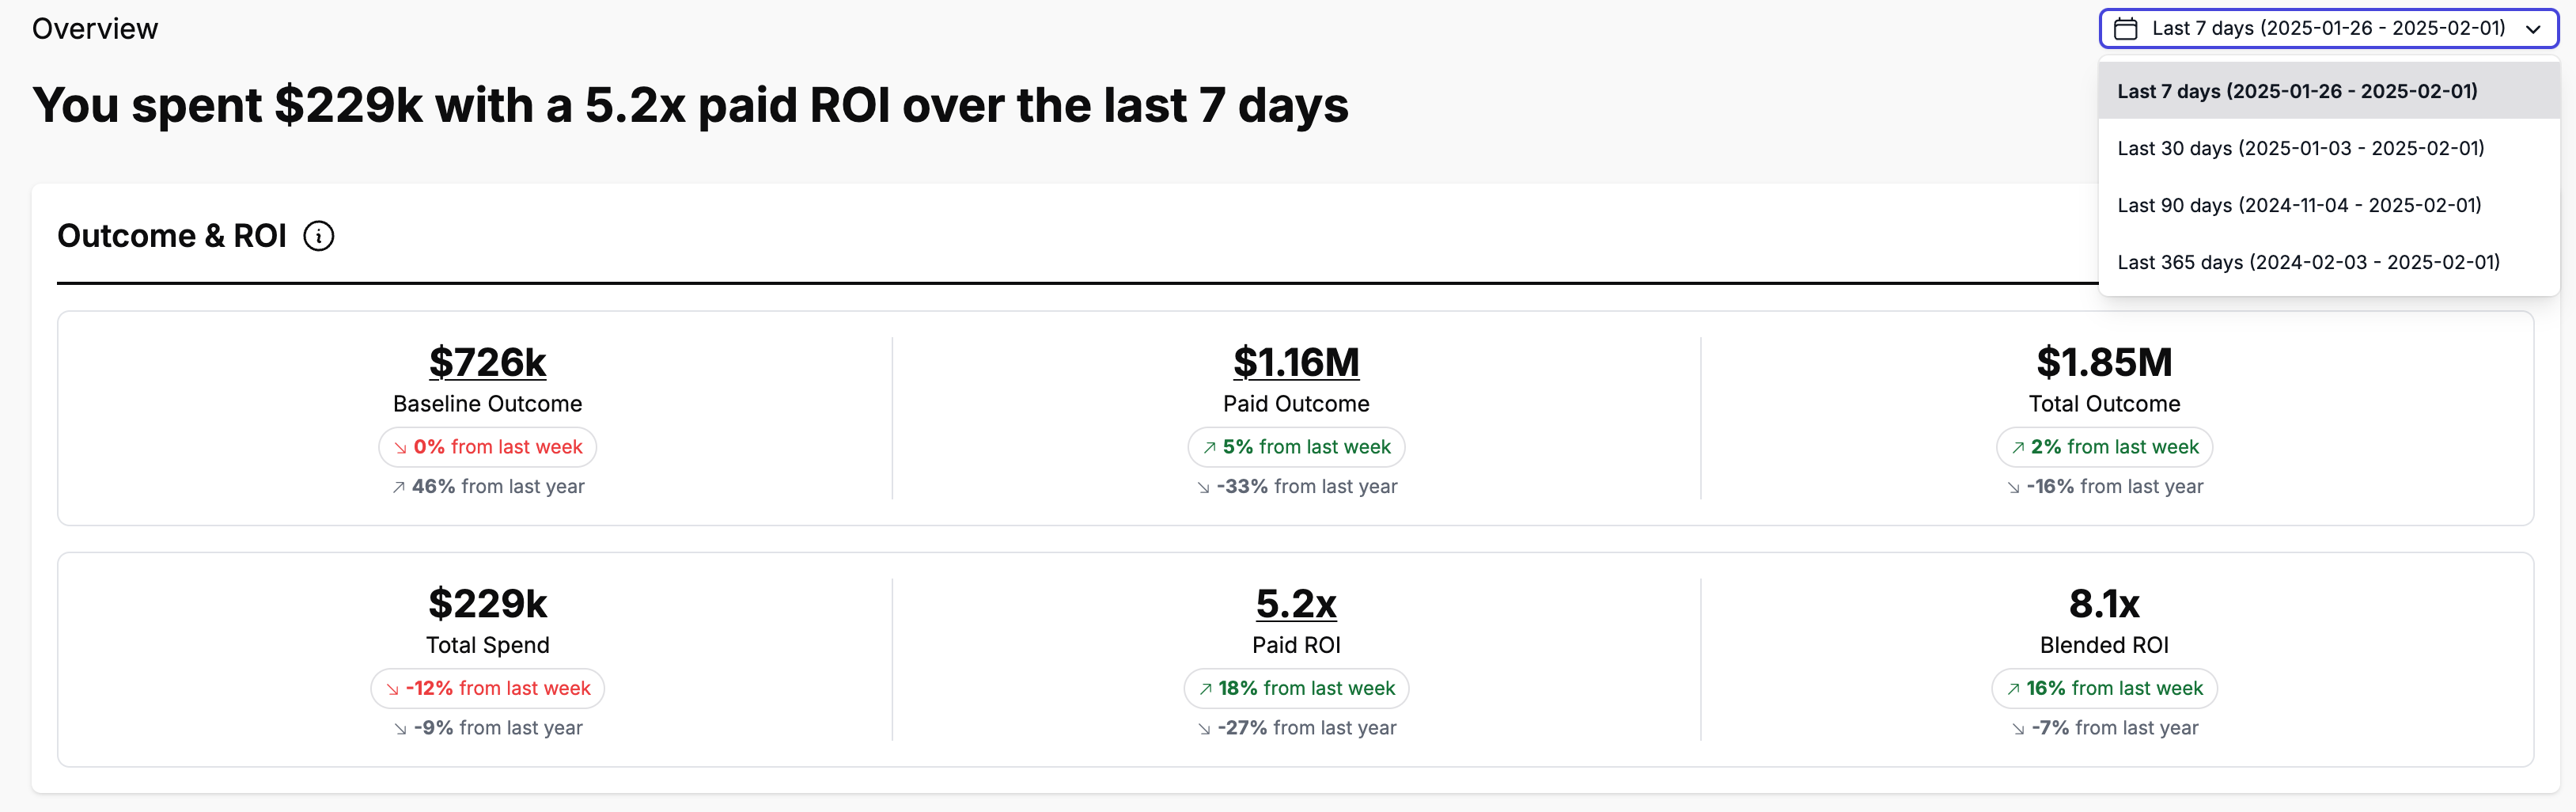Click the underlined $1.16M Paid Outcome value

pos(1296,362)
